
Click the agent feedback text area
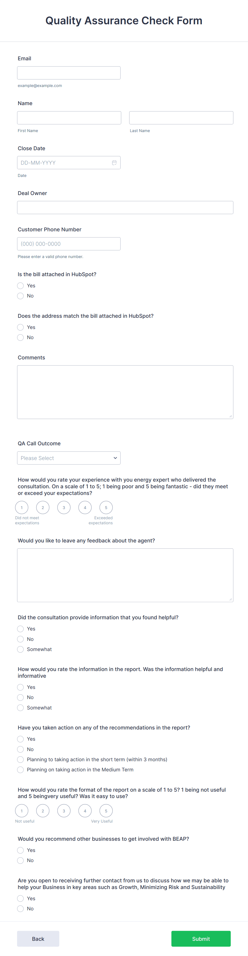pyautogui.click(x=125, y=575)
